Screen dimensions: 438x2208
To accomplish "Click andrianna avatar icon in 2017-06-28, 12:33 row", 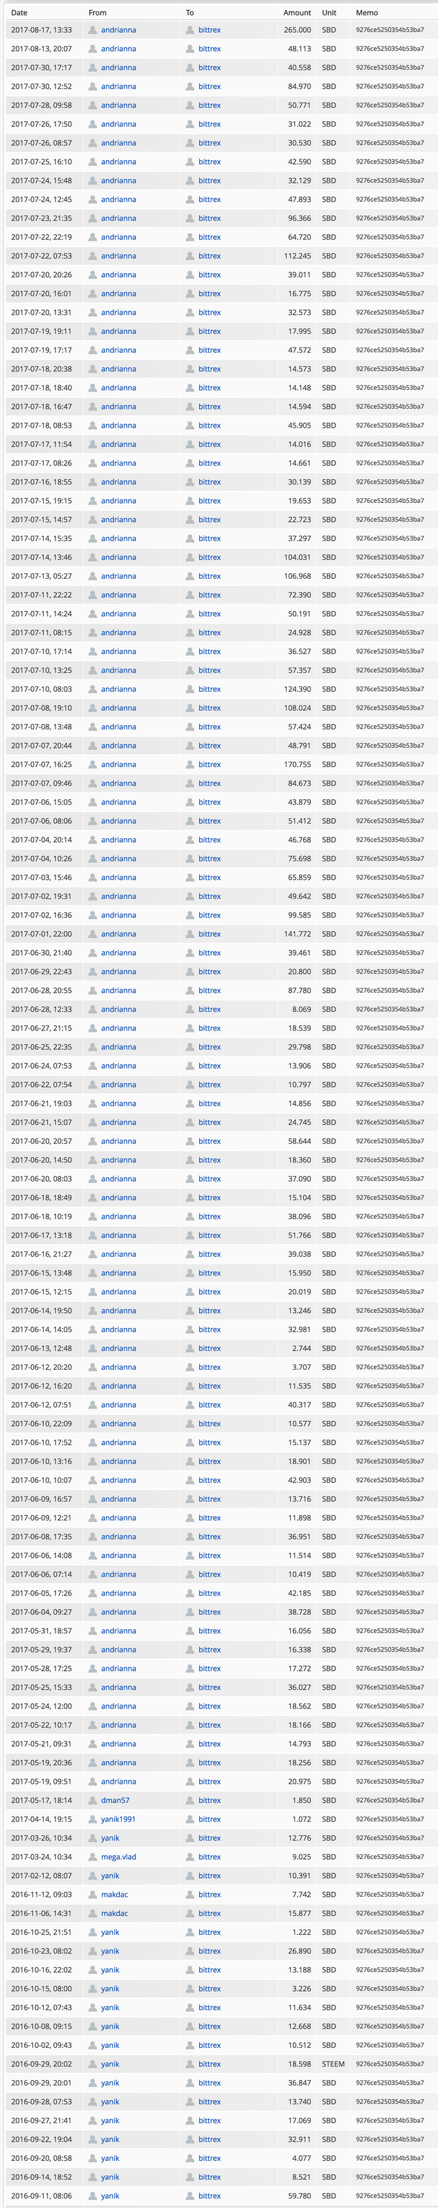I will pyautogui.click(x=92, y=1010).
